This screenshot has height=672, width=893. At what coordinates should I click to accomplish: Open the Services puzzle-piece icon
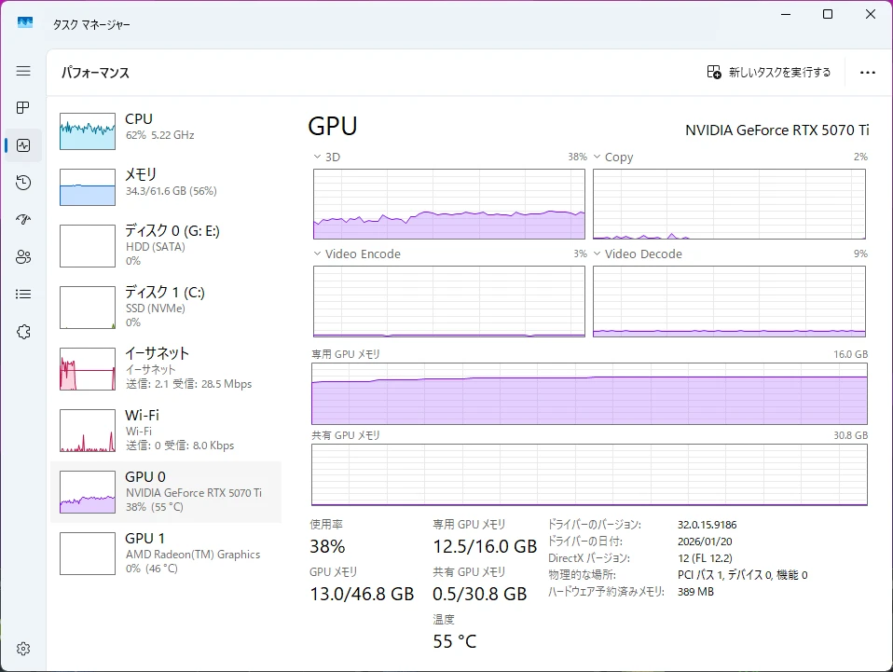[23, 332]
